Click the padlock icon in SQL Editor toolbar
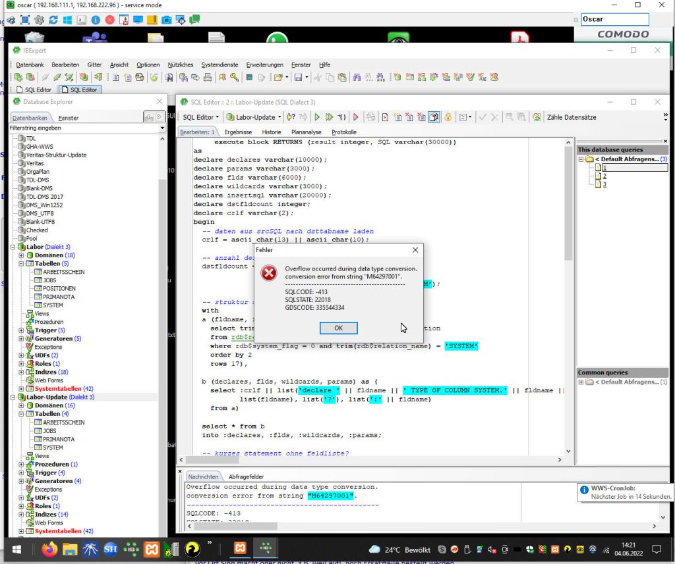 (448, 117)
